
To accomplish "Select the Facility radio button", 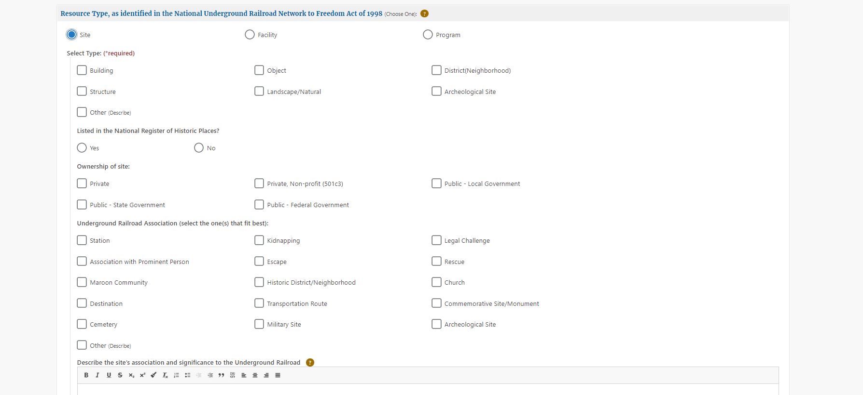I will [250, 35].
